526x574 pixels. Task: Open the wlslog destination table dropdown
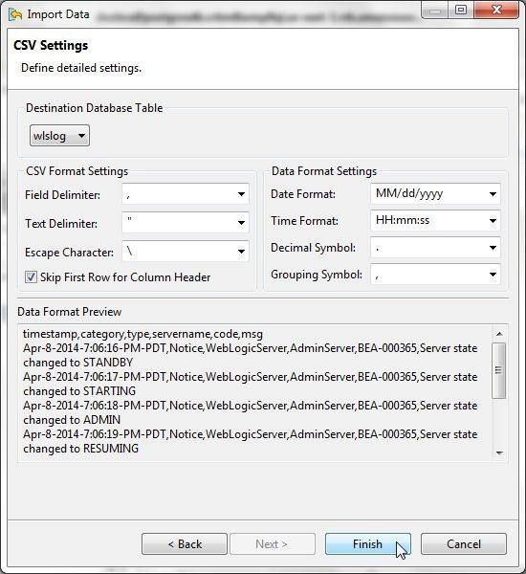coord(59,136)
